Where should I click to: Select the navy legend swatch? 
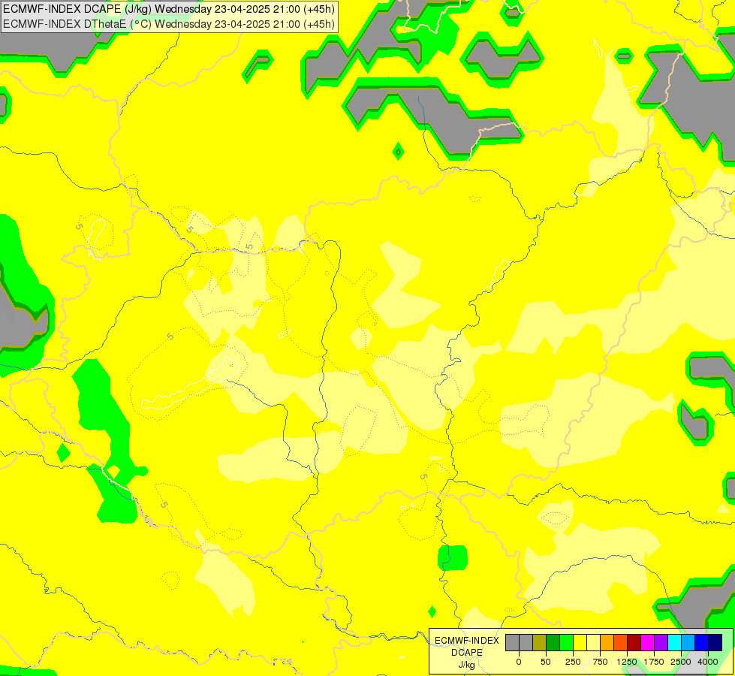[x=715, y=642]
